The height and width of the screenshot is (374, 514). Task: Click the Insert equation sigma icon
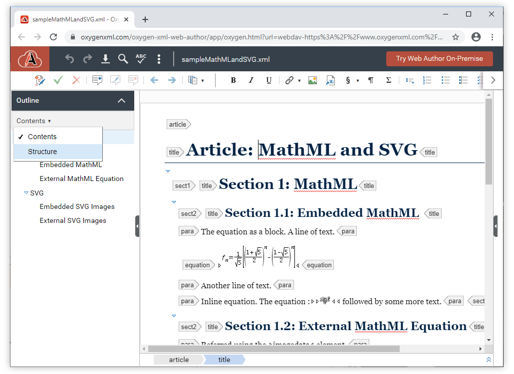point(389,80)
